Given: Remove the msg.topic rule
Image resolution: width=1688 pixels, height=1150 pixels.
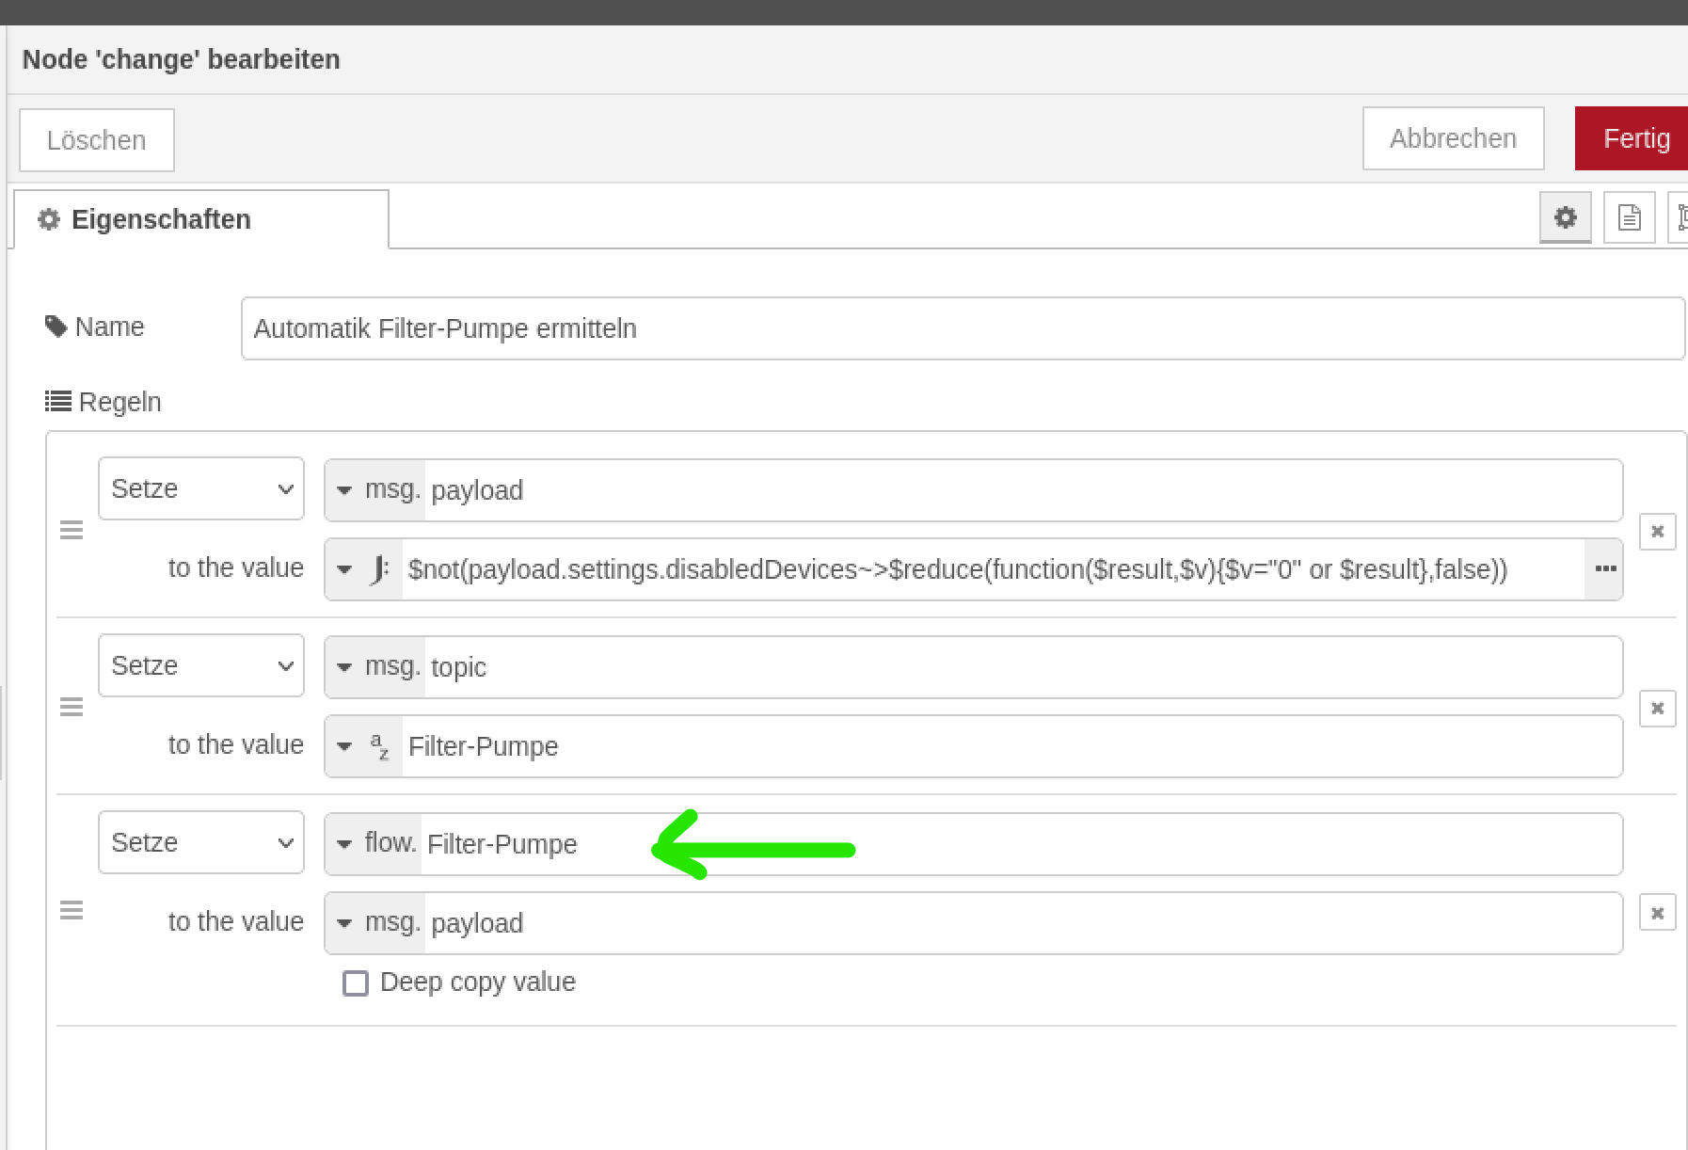Looking at the screenshot, I should coord(1657,708).
